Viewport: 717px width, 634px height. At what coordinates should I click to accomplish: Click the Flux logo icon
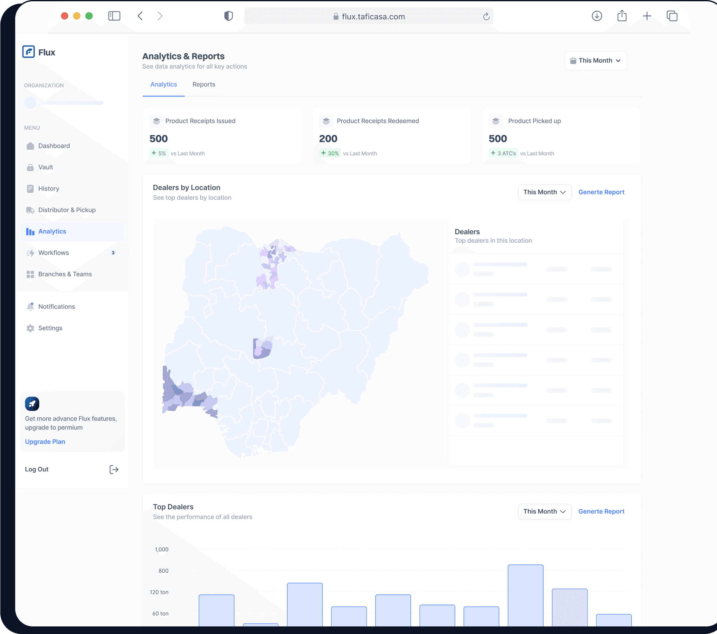[x=28, y=52]
